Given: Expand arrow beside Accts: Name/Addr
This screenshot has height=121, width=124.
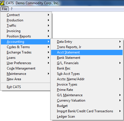Looking at the screenshot, I should pyautogui.click(x=120, y=79).
